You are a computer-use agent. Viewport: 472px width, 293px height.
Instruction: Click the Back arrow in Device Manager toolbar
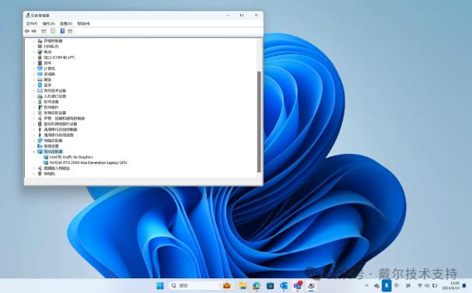[26, 31]
